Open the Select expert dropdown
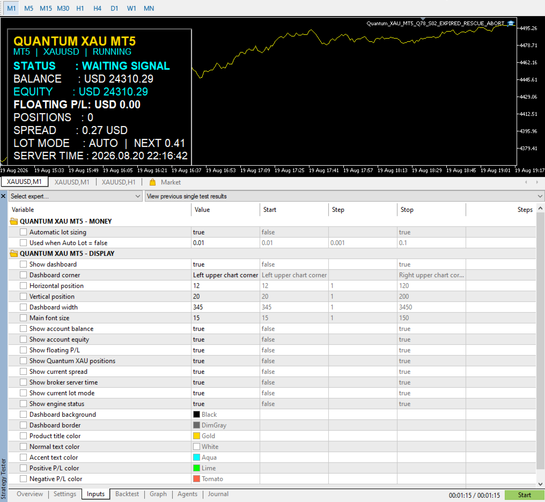This screenshot has width=545, height=502. pyautogui.click(x=76, y=196)
